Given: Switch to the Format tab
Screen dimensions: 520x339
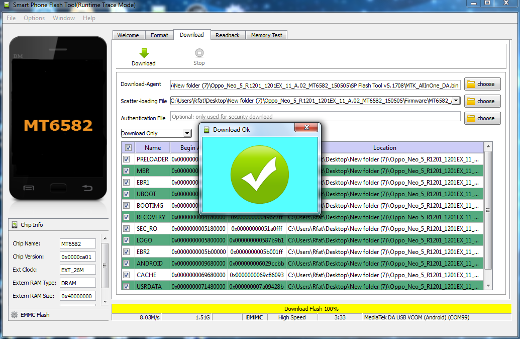Looking at the screenshot, I should click(159, 35).
